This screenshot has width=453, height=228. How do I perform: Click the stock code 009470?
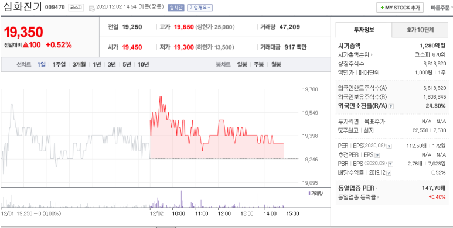(55, 8)
